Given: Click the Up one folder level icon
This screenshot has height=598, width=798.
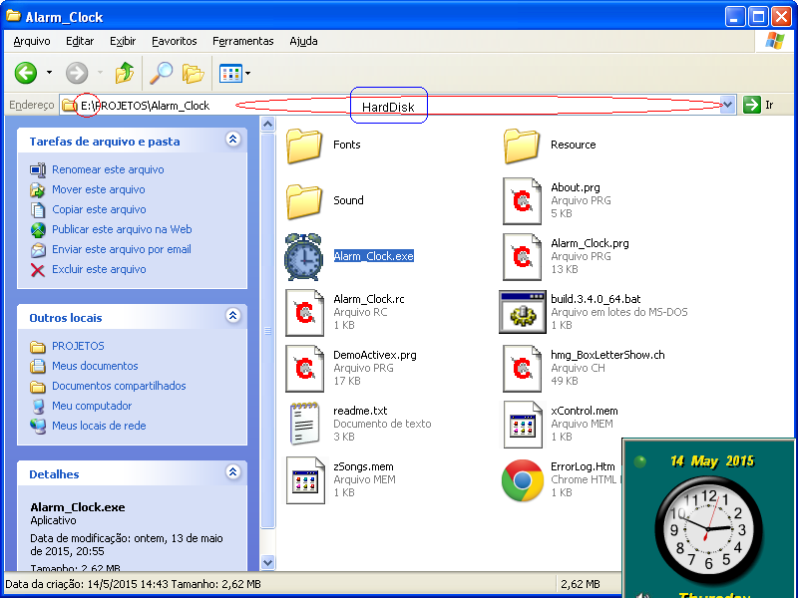Looking at the screenshot, I should point(124,73).
